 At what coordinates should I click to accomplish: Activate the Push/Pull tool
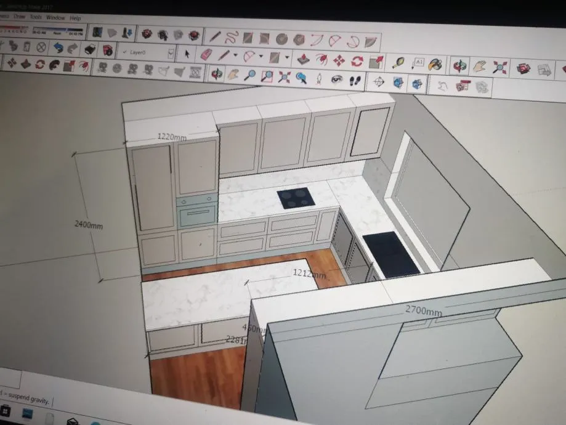(304, 59)
